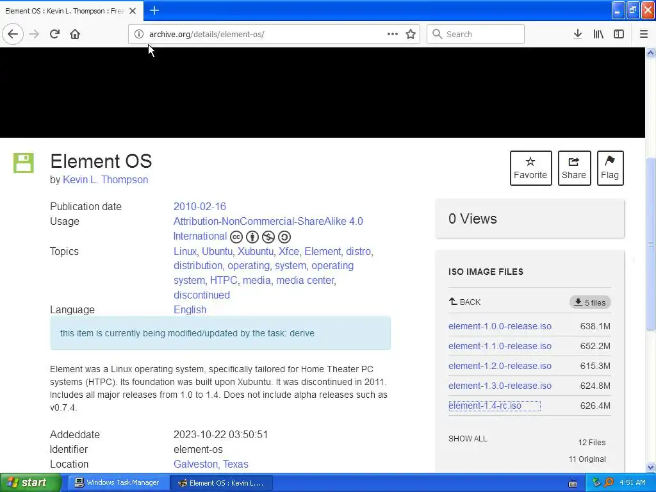
Task: Click the vertical scrollbar thumb
Action: pyautogui.click(x=651, y=244)
